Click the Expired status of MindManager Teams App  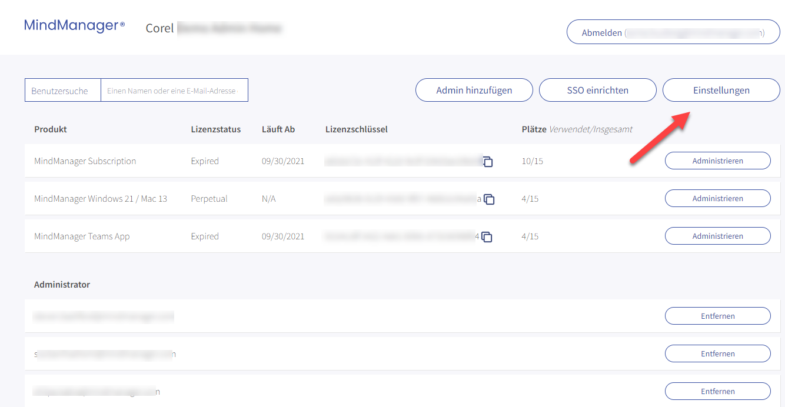point(205,236)
